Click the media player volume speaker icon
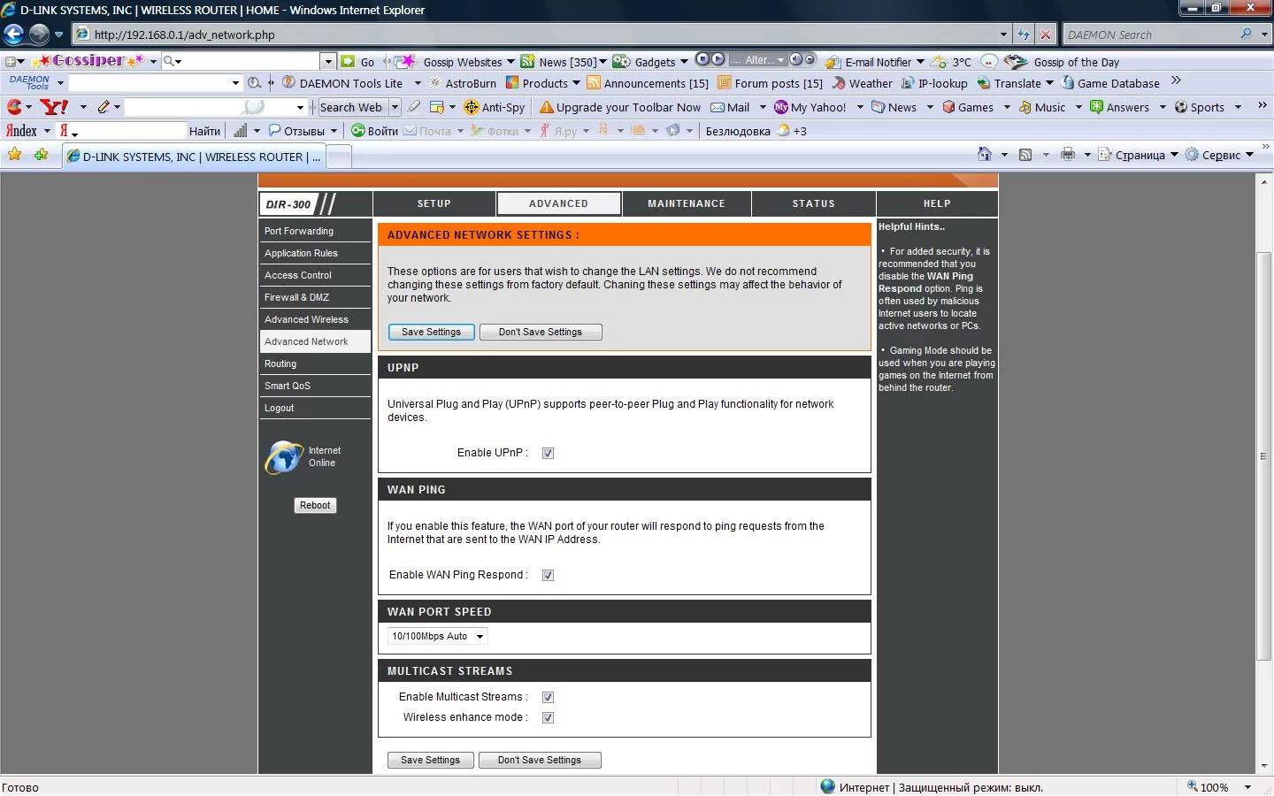 tap(795, 59)
